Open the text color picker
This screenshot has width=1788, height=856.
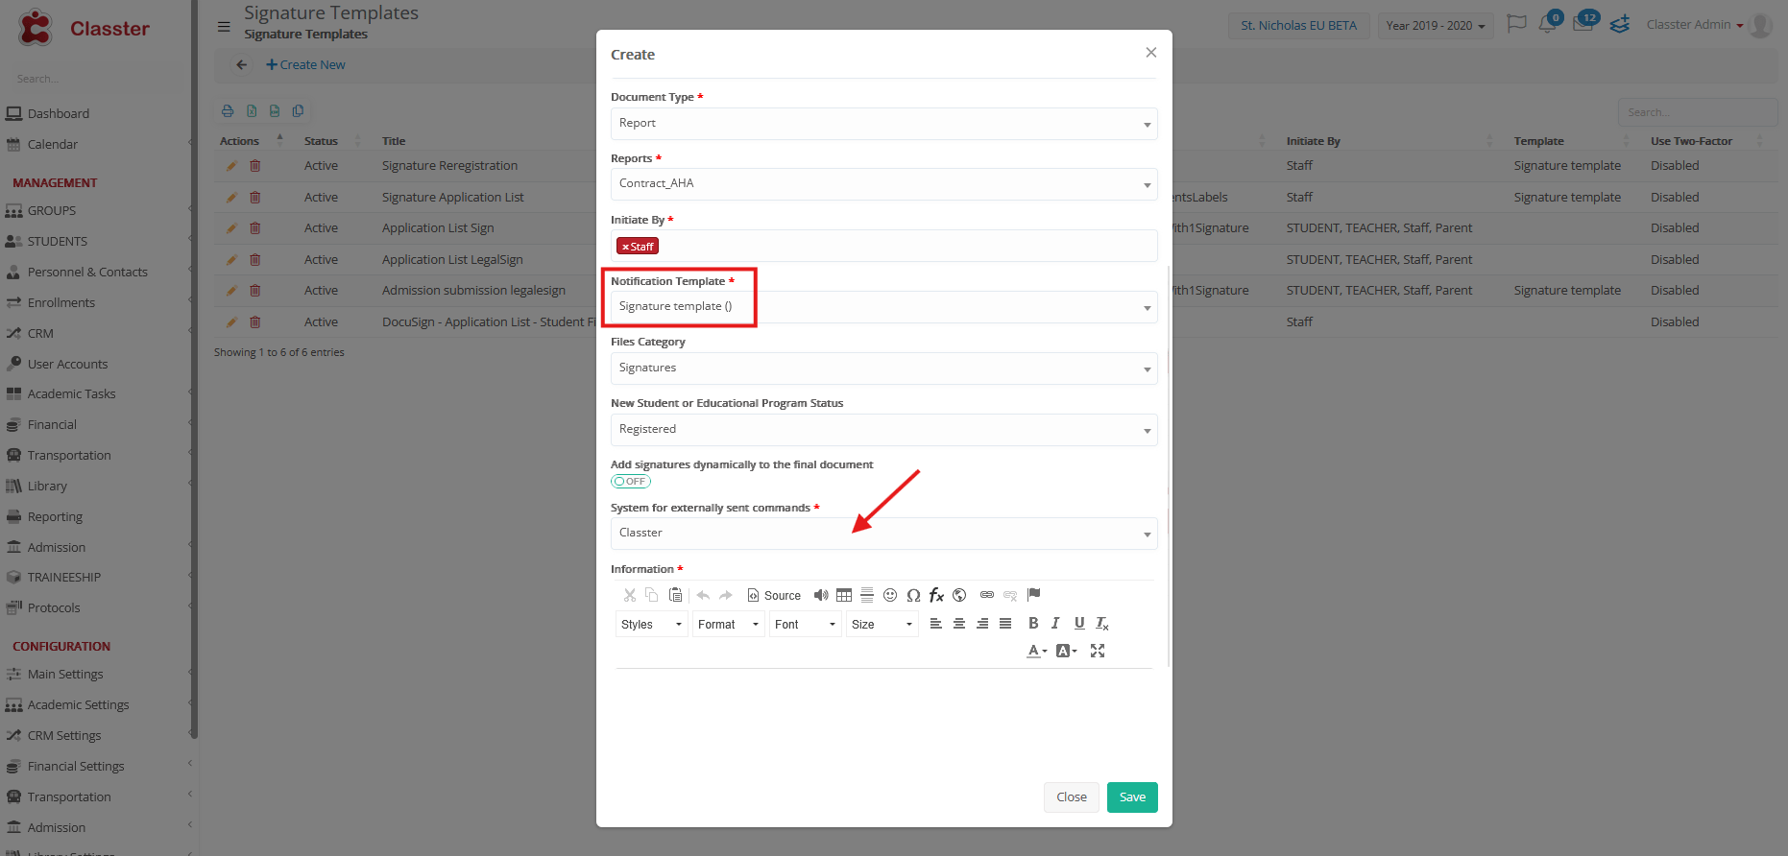[1036, 651]
